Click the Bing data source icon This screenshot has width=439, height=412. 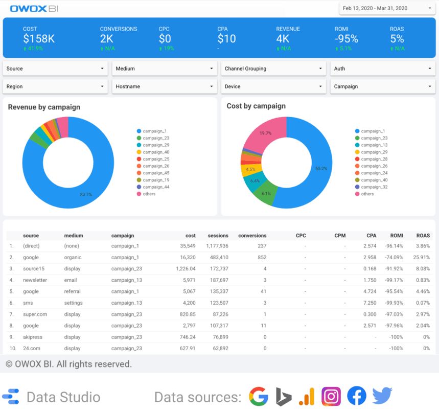tap(283, 396)
